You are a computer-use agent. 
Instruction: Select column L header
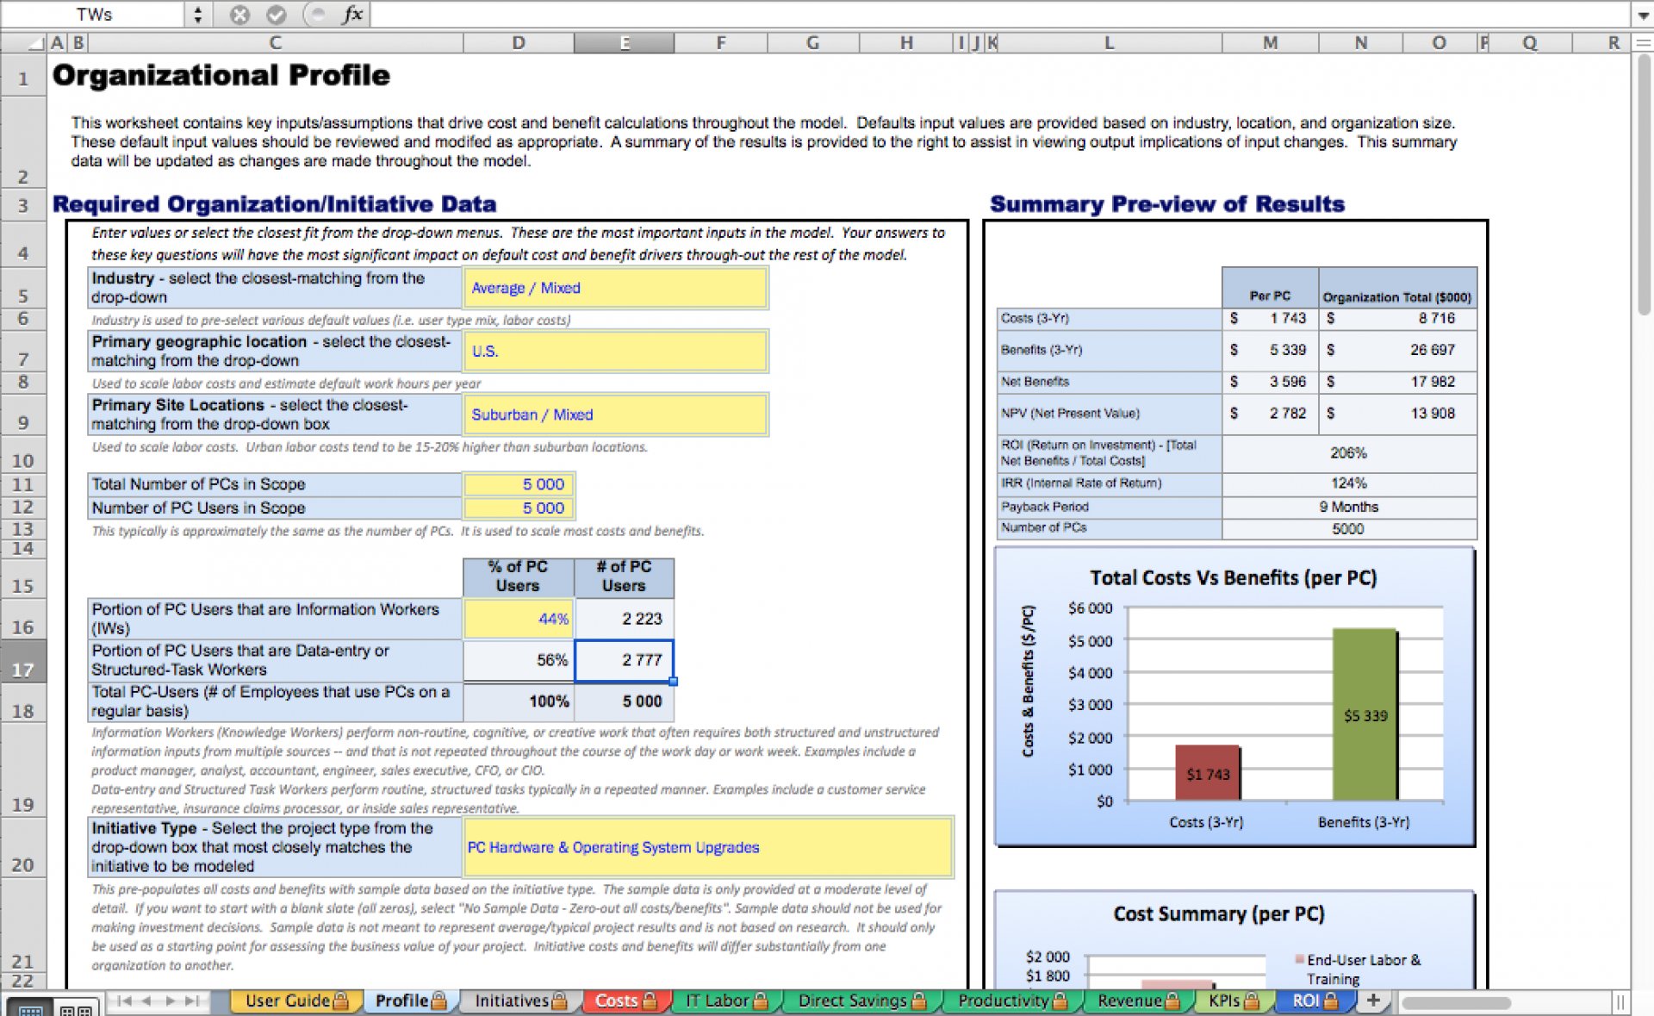tap(1110, 42)
